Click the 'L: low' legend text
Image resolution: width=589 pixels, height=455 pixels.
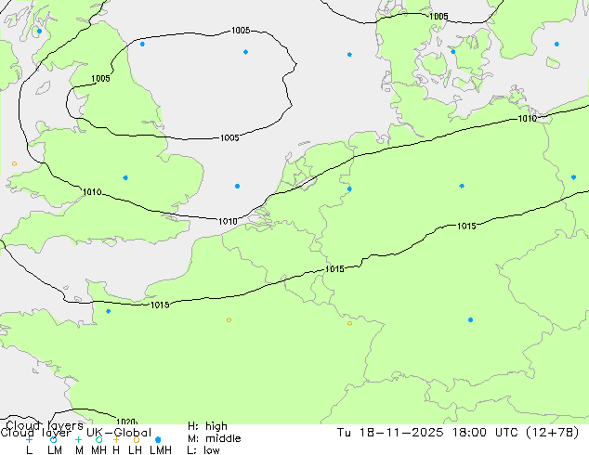pyautogui.click(x=203, y=450)
